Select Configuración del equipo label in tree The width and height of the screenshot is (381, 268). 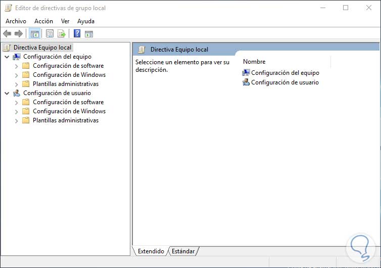pyautogui.click(x=57, y=57)
